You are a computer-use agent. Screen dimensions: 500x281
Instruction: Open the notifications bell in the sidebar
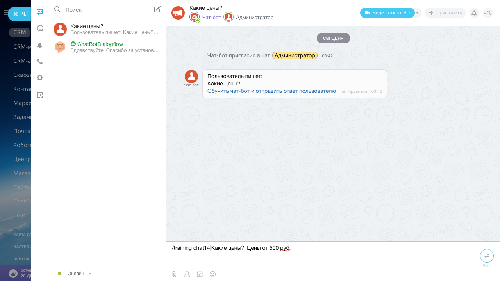40,45
